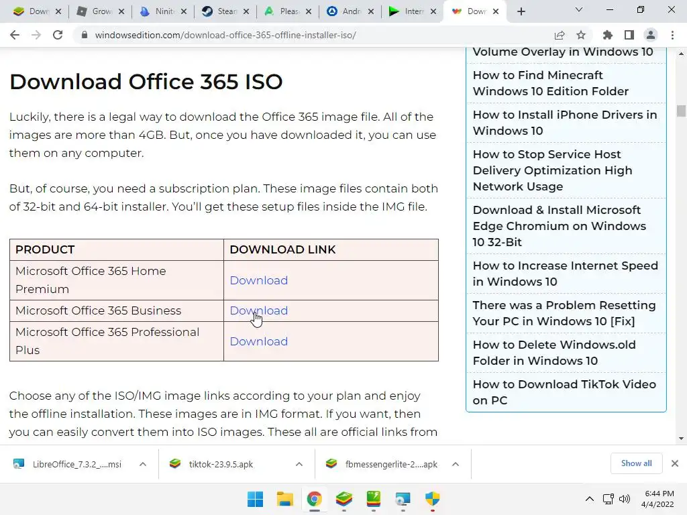Expand options for tiktok apk download
687x515 pixels.
point(299,464)
